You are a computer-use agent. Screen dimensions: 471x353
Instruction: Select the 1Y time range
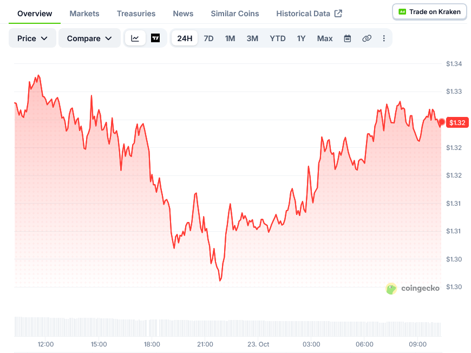[x=301, y=38]
